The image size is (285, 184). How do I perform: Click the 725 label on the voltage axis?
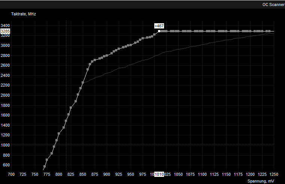23,174
